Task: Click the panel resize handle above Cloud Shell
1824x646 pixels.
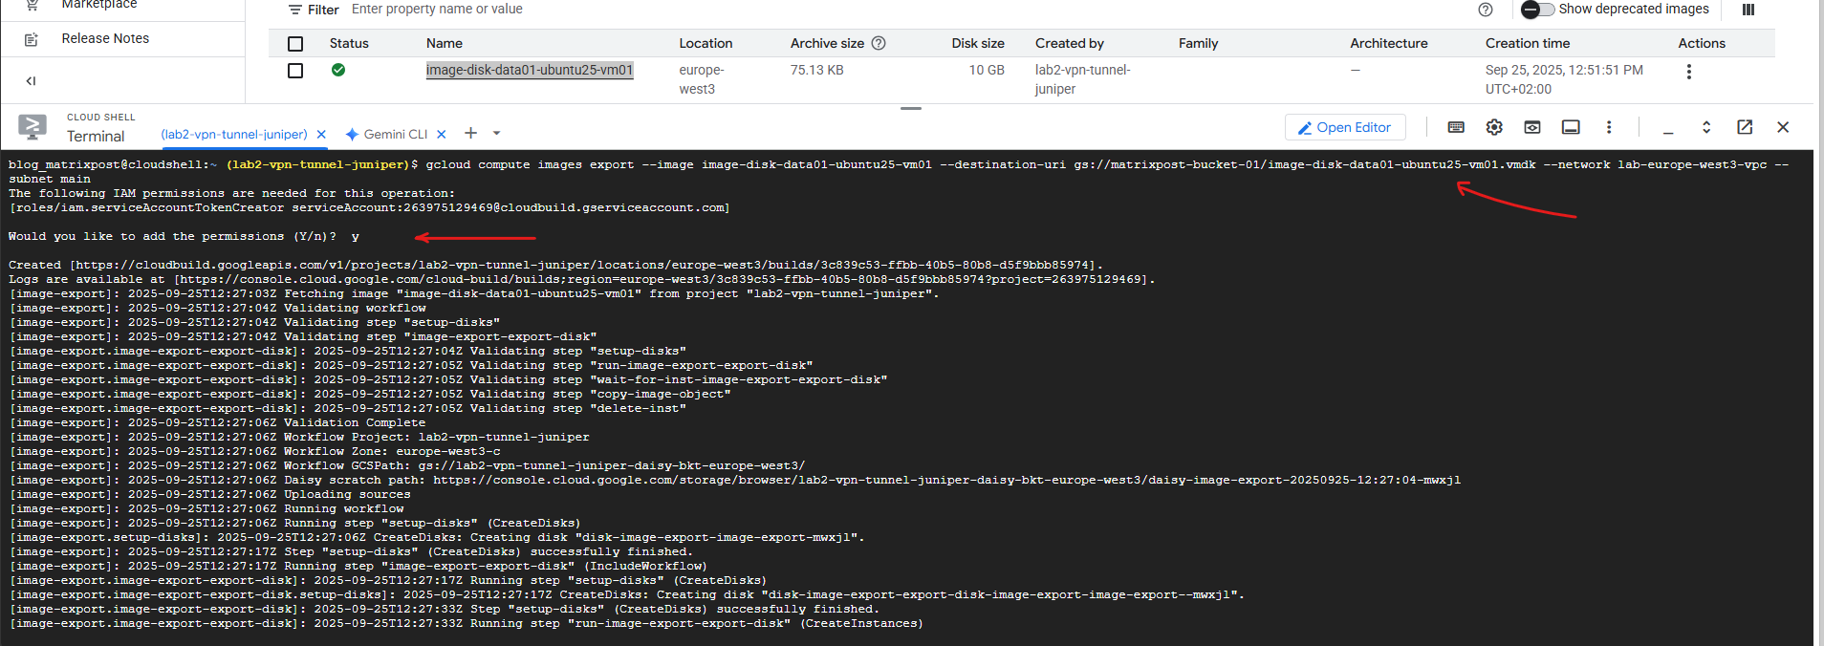Action: point(911,108)
